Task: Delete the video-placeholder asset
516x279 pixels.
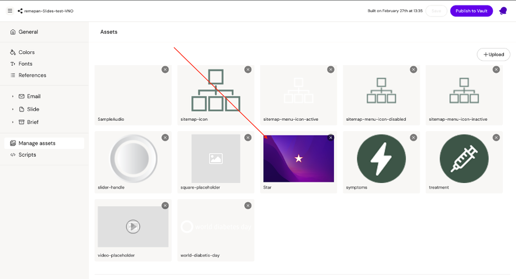Action: coord(165,206)
